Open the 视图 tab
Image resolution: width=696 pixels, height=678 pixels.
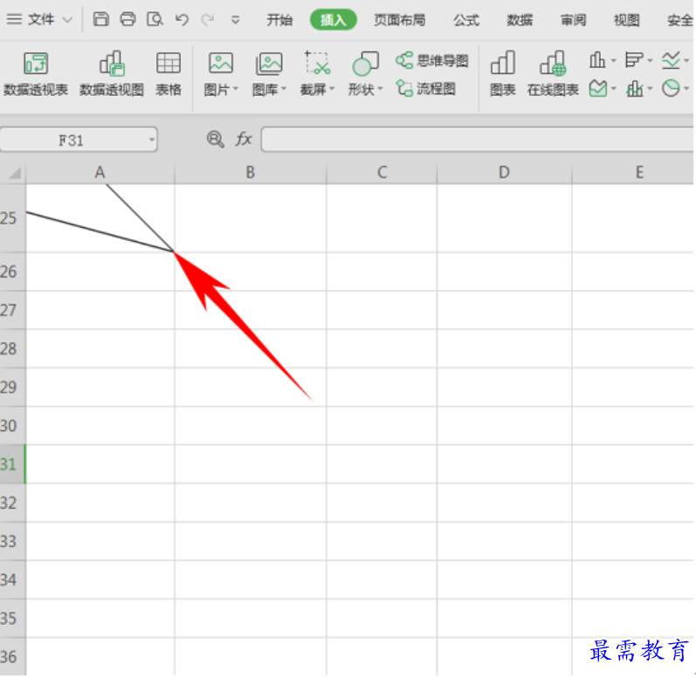point(626,20)
